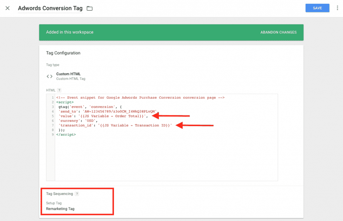The height and width of the screenshot is (221, 343).
Task: Edit the Adwords Conversion Tag title
Action: pos(50,8)
